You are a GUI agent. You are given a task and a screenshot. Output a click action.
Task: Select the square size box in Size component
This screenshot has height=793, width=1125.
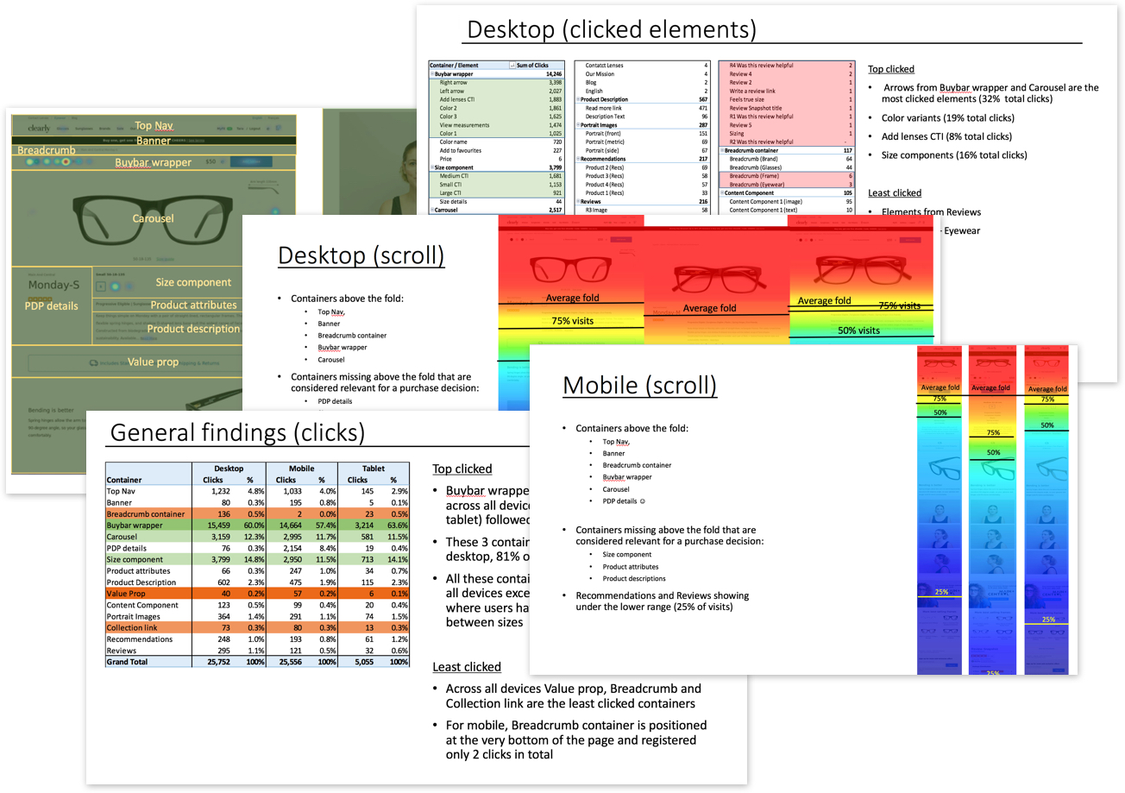pyautogui.click(x=100, y=286)
